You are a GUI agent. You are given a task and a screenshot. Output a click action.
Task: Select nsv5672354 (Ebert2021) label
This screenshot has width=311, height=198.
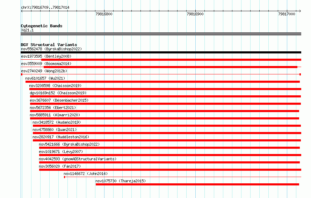(53, 108)
